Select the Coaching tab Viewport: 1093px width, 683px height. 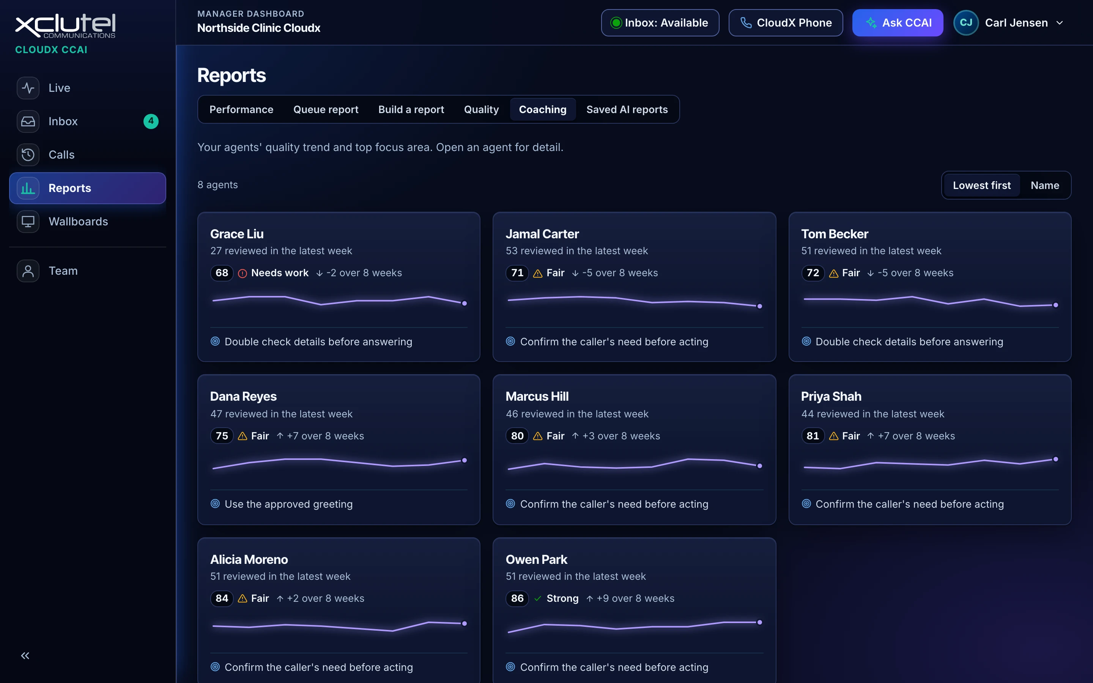click(542, 109)
